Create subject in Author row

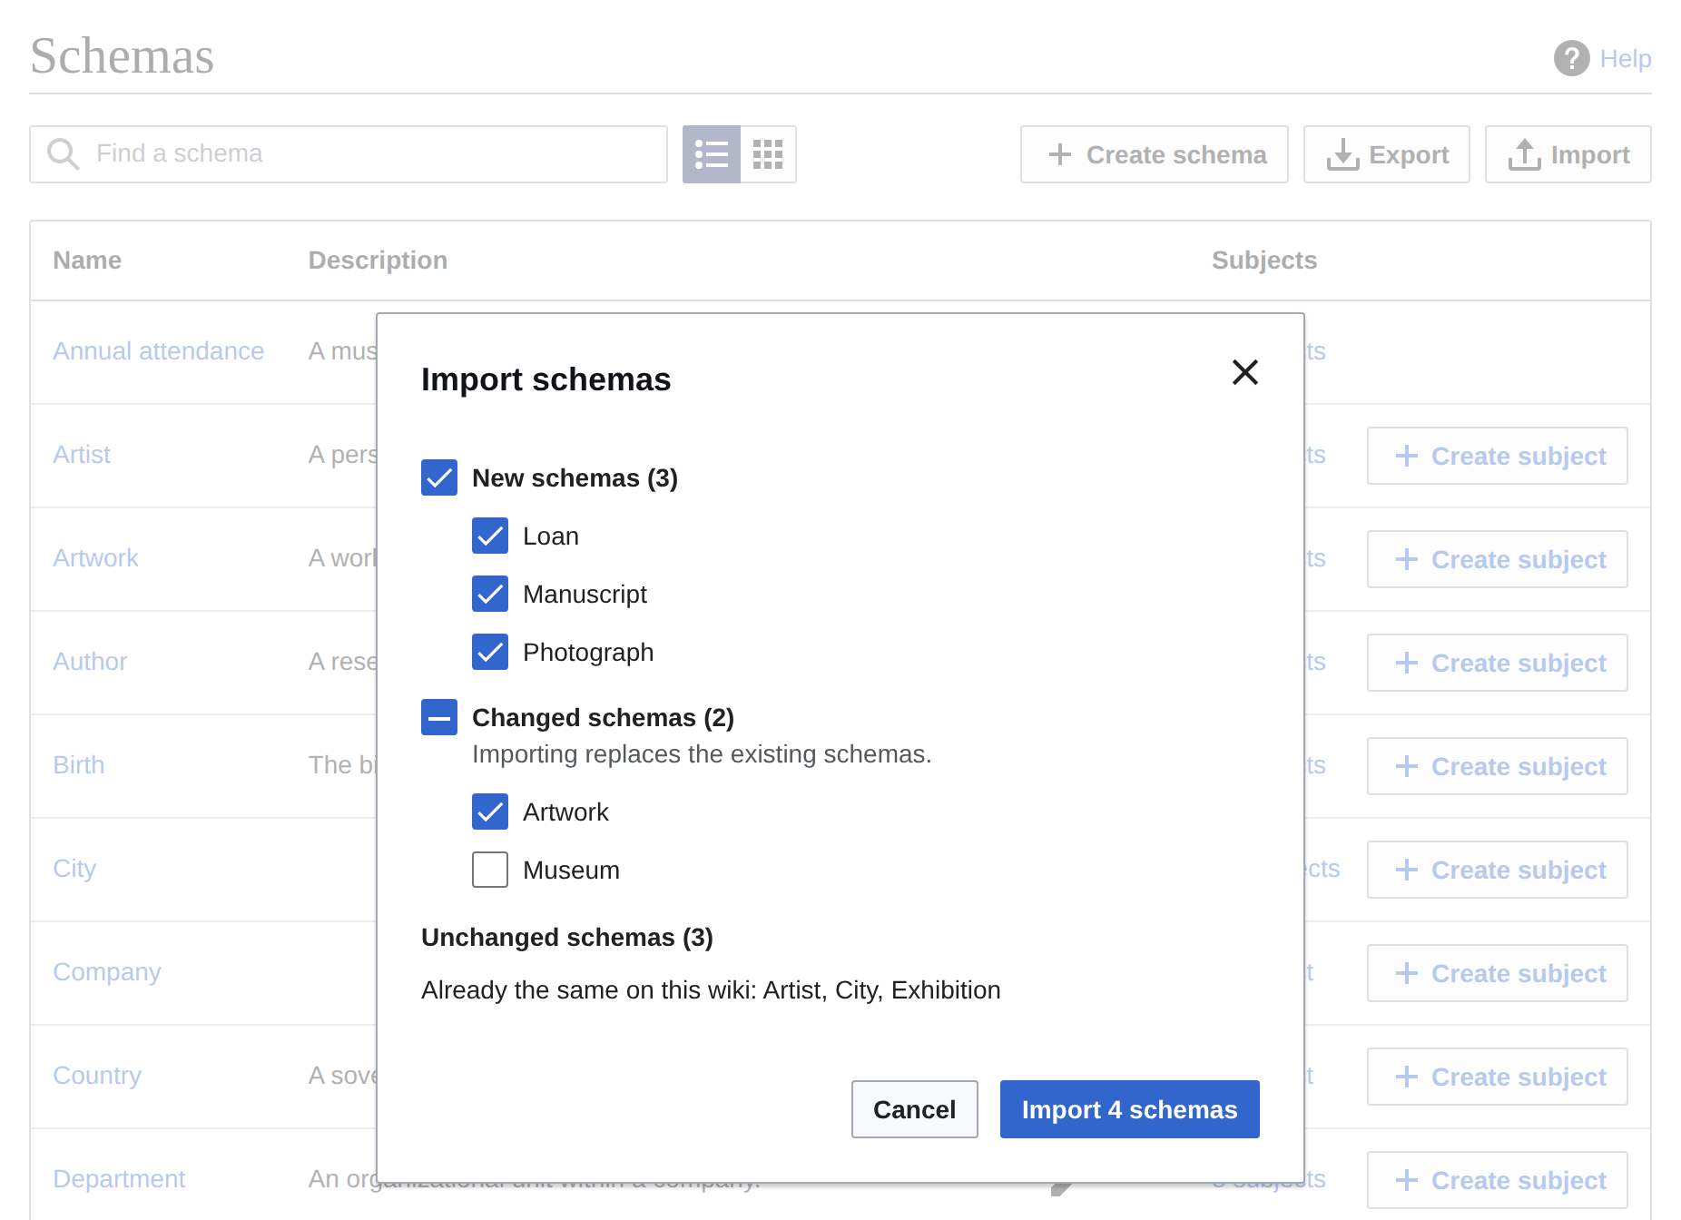(1498, 663)
